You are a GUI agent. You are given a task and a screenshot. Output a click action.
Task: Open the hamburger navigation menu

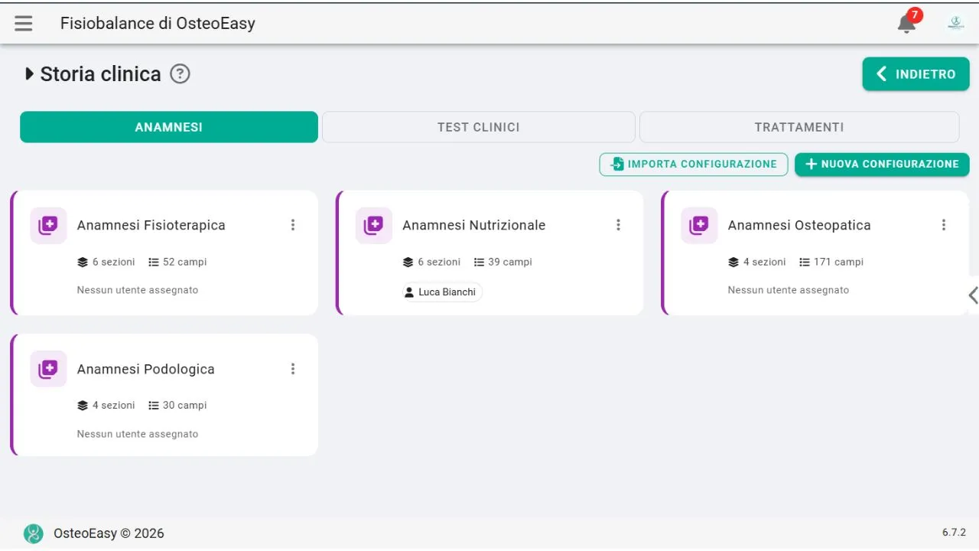[24, 24]
